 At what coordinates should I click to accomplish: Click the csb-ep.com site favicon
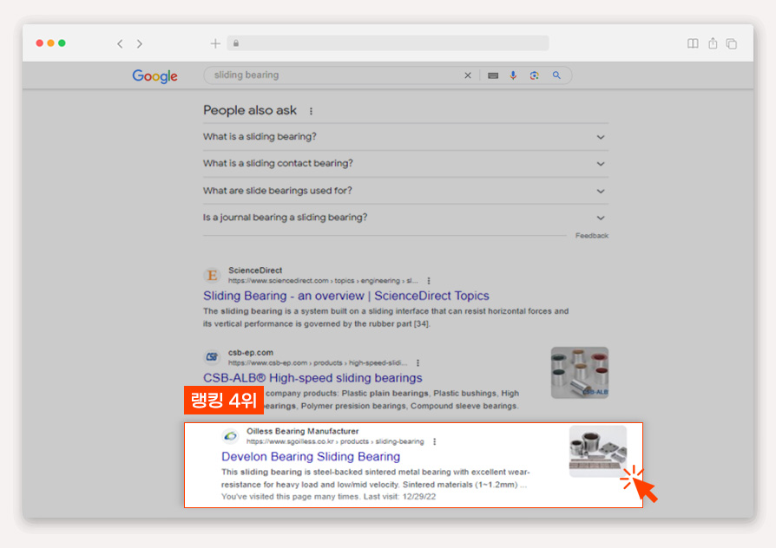(x=212, y=356)
